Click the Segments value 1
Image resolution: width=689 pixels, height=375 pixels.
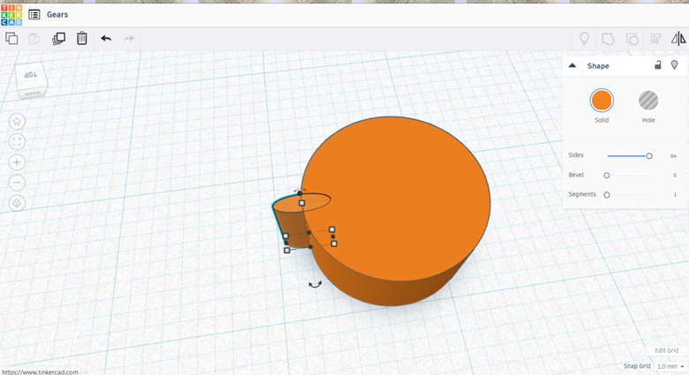tap(676, 194)
